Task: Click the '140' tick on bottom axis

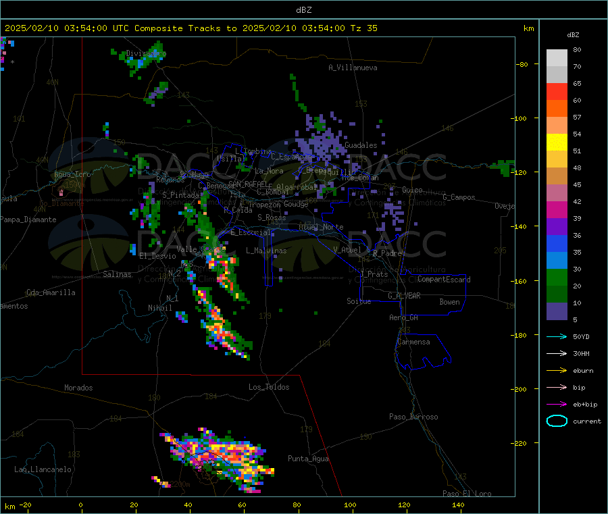Action: (458, 505)
